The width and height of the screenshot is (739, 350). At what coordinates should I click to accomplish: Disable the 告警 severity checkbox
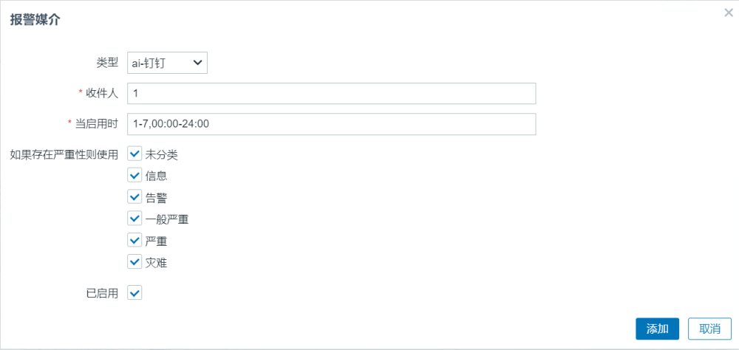134,197
